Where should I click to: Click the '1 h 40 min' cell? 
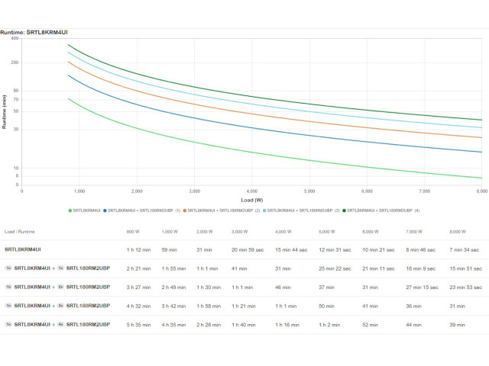[x=244, y=325]
